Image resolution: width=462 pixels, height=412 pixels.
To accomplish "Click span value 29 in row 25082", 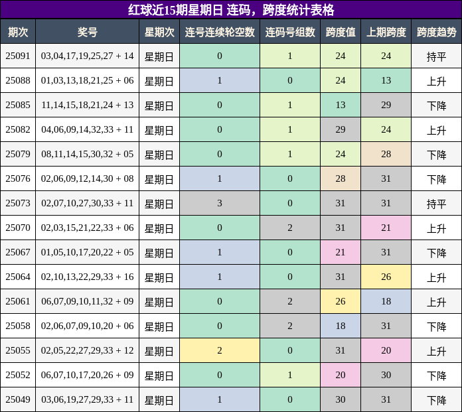I will point(341,129).
